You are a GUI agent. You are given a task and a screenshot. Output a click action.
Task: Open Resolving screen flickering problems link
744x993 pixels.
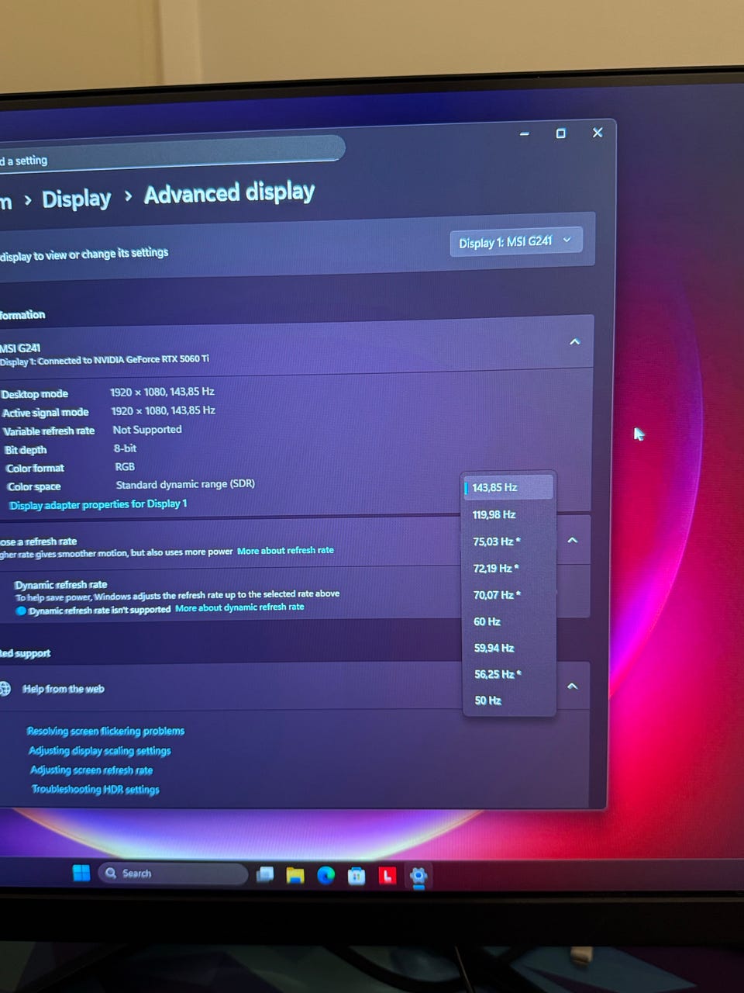pos(105,731)
